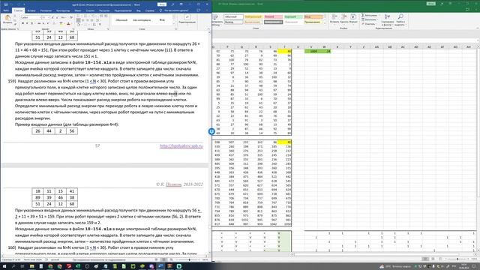Toggle bold formatting in Word

click(22, 23)
